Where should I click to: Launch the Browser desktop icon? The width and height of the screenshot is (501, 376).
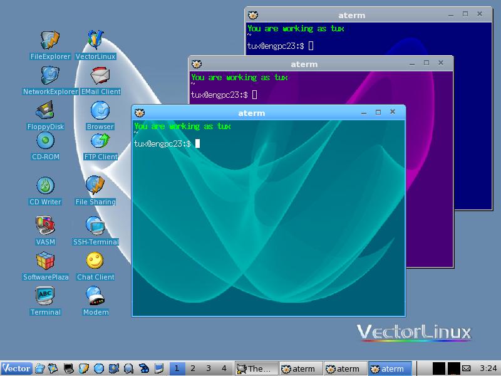[100, 112]
